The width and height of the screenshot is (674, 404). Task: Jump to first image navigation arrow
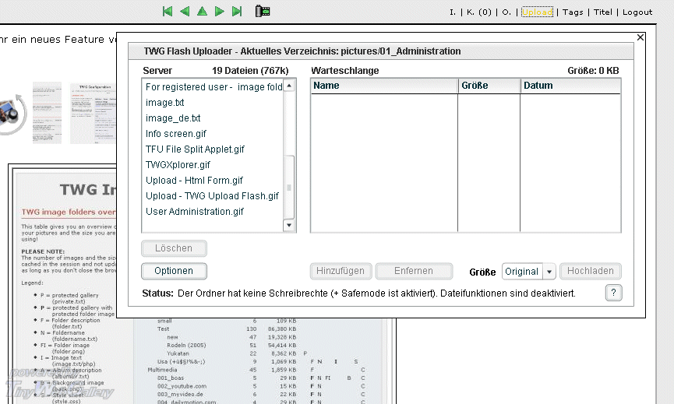[x=167, y=12]
